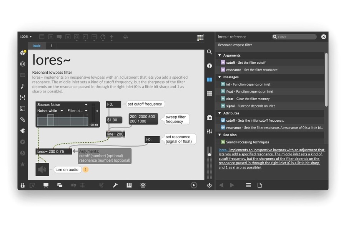Click the $1 30 message box
Image resolution: width=346 pixels, height=233 pixels.
(114, 120)
